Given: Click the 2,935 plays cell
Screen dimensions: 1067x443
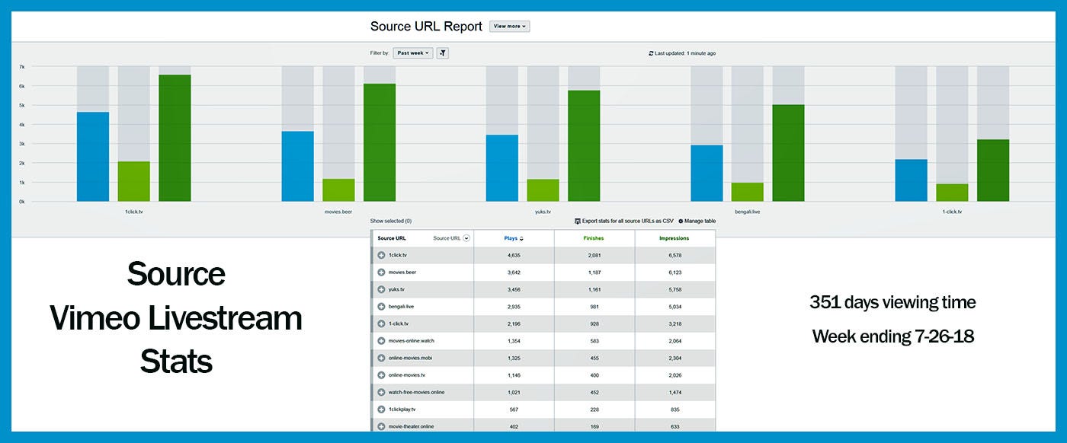Looking at the screenshot, I should click(x=513, y=307).
